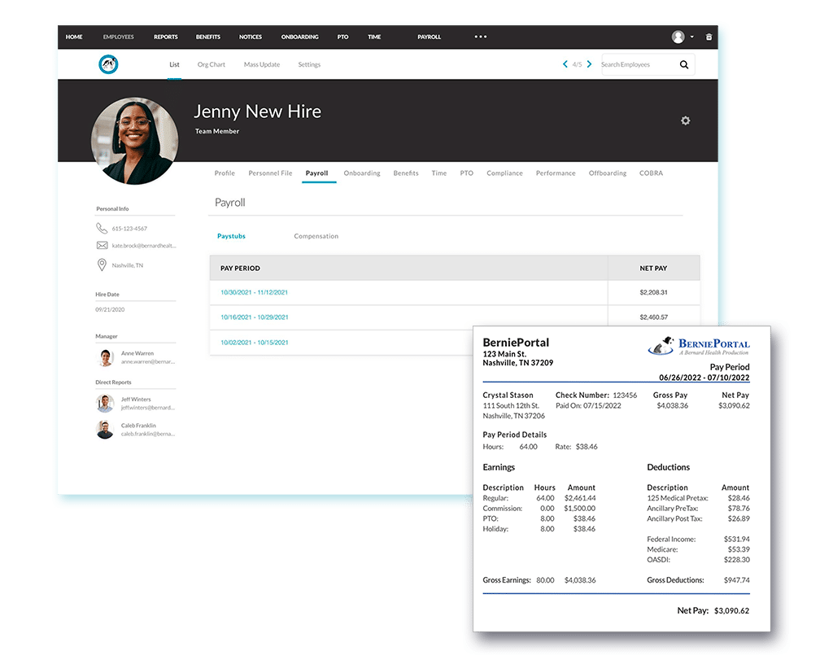
Task: Click the phone icon under Personal Info
Action: pos(102,229)
